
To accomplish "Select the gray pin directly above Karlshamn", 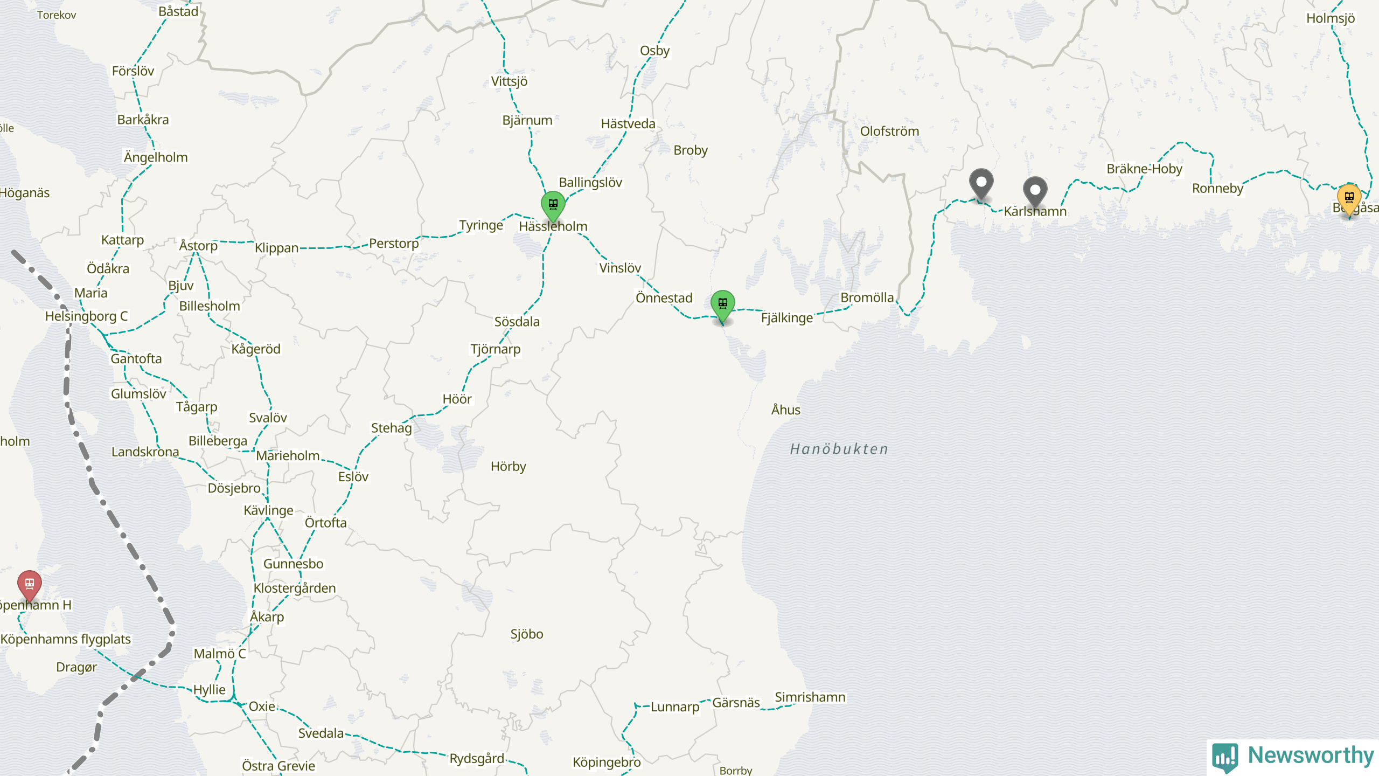I will click(1035, 192).
